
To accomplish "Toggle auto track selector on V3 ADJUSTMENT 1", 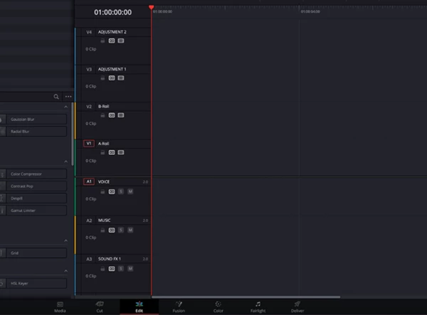I will (x=112, y=78).
